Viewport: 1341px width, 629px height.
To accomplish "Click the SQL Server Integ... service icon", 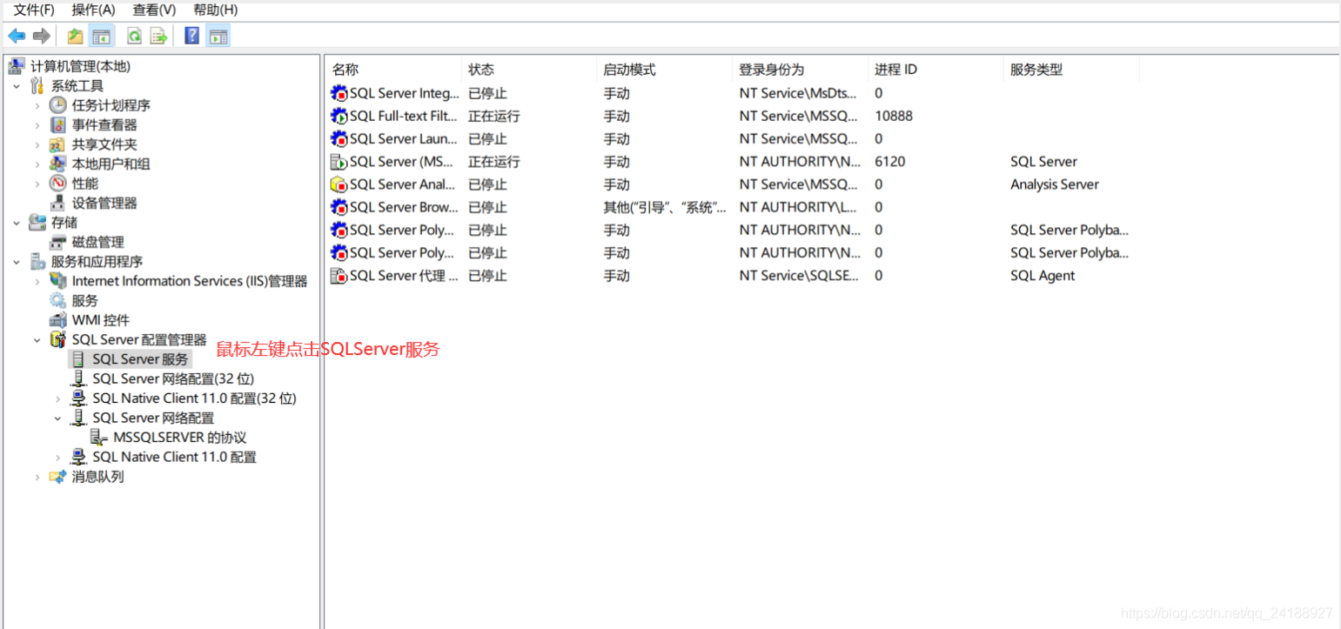I will coord(339,93).
